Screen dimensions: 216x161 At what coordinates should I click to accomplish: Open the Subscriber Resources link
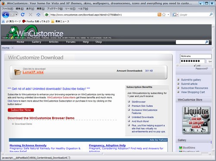pos(194,88)
